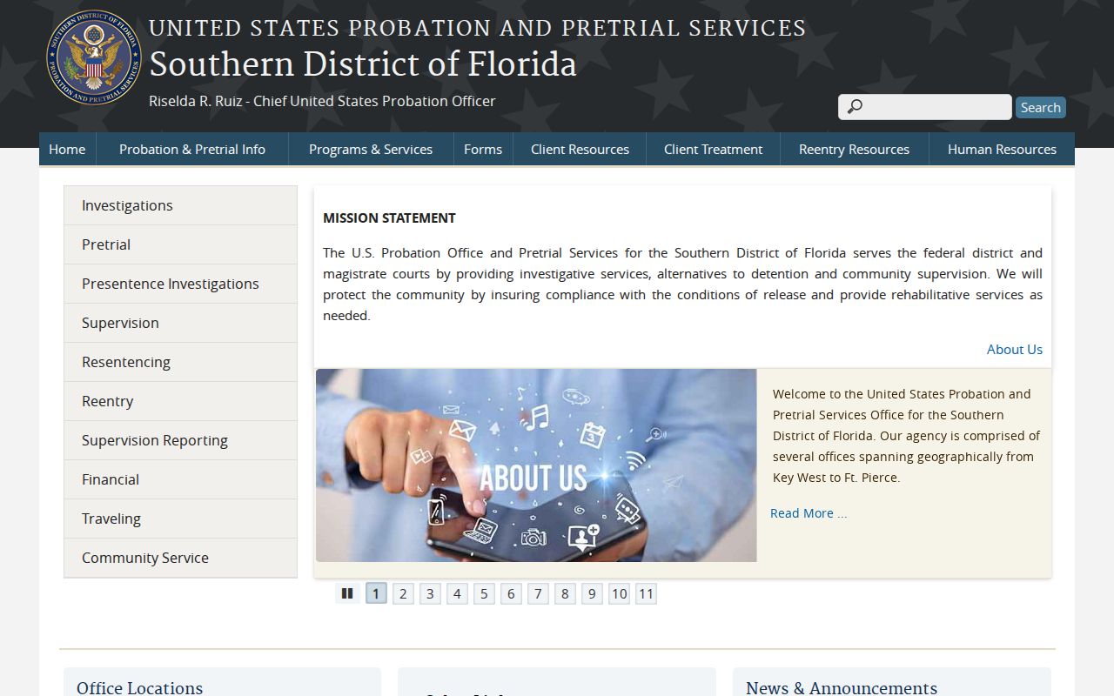Go to Supervision sidebar link
Screen dimensions: 1114x696
180,323
